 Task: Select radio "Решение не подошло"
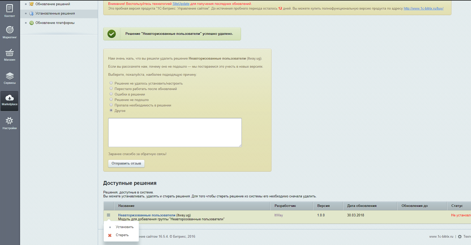[111, 99]
